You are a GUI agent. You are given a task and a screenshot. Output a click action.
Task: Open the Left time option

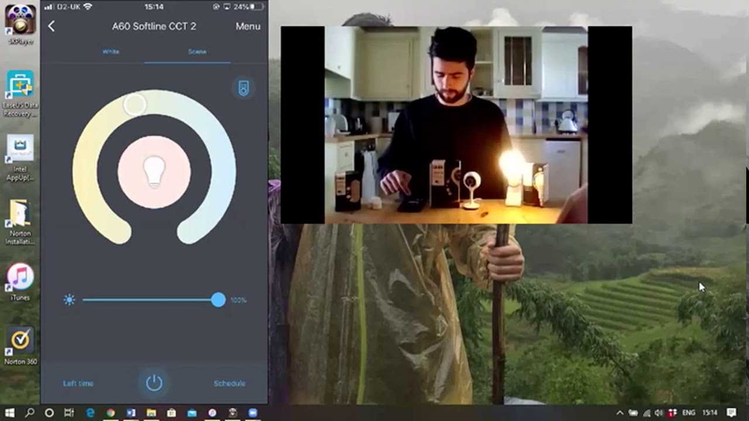coord(78,384)
